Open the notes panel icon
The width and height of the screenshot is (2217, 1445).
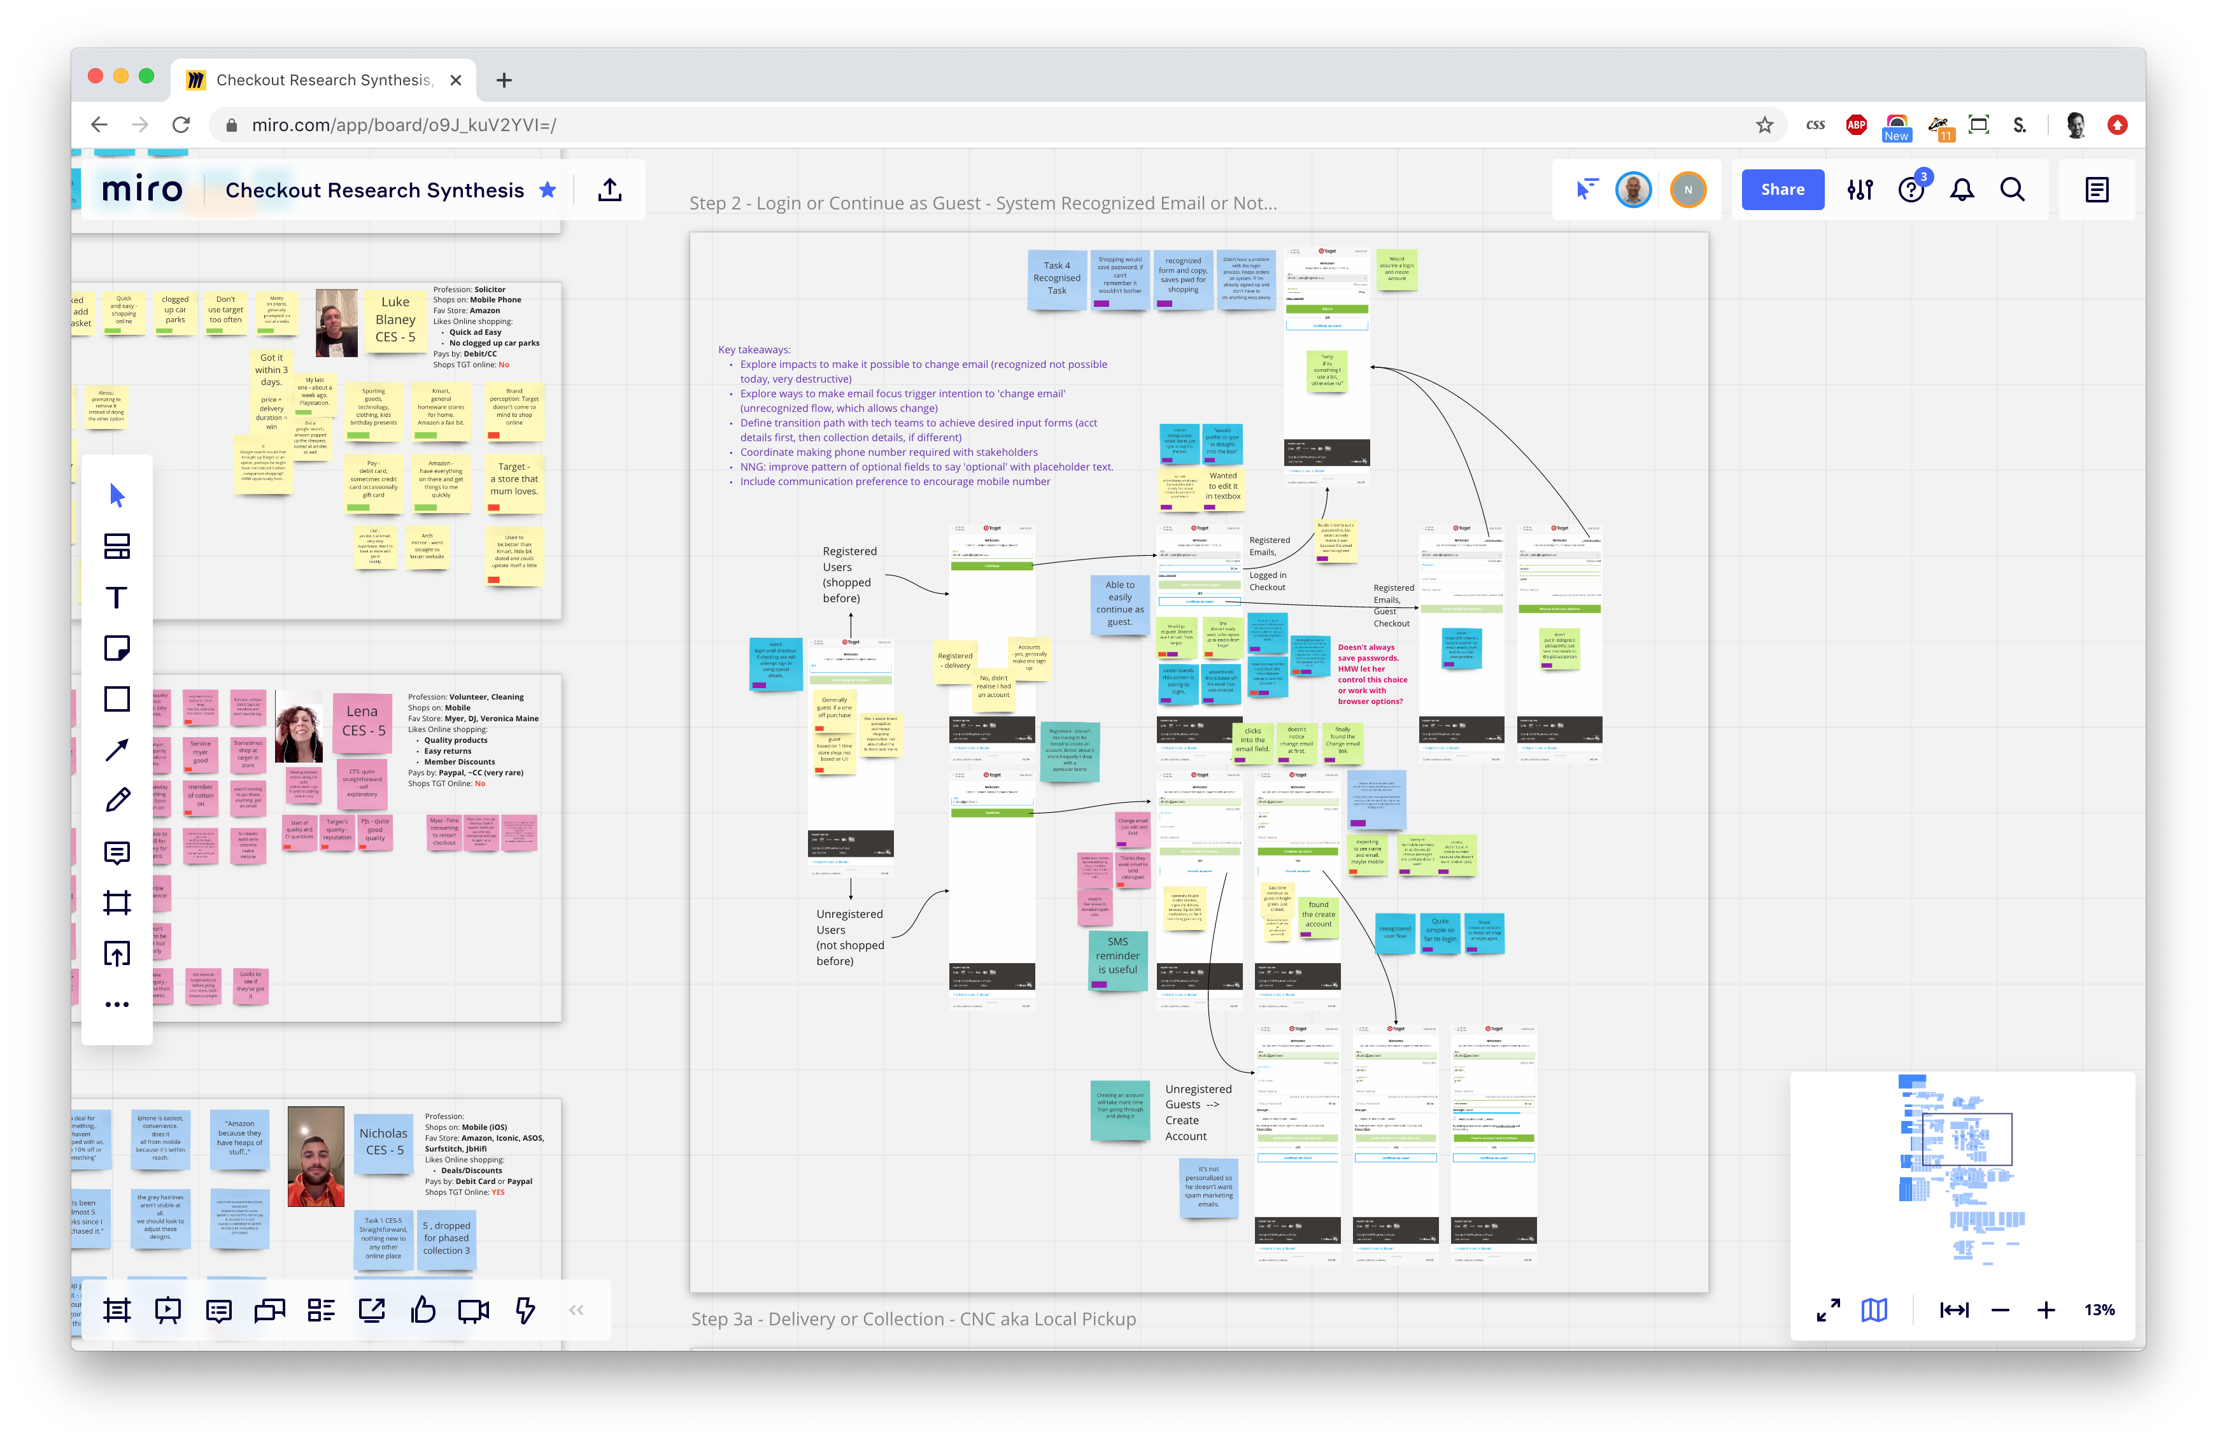(2097, 190)
